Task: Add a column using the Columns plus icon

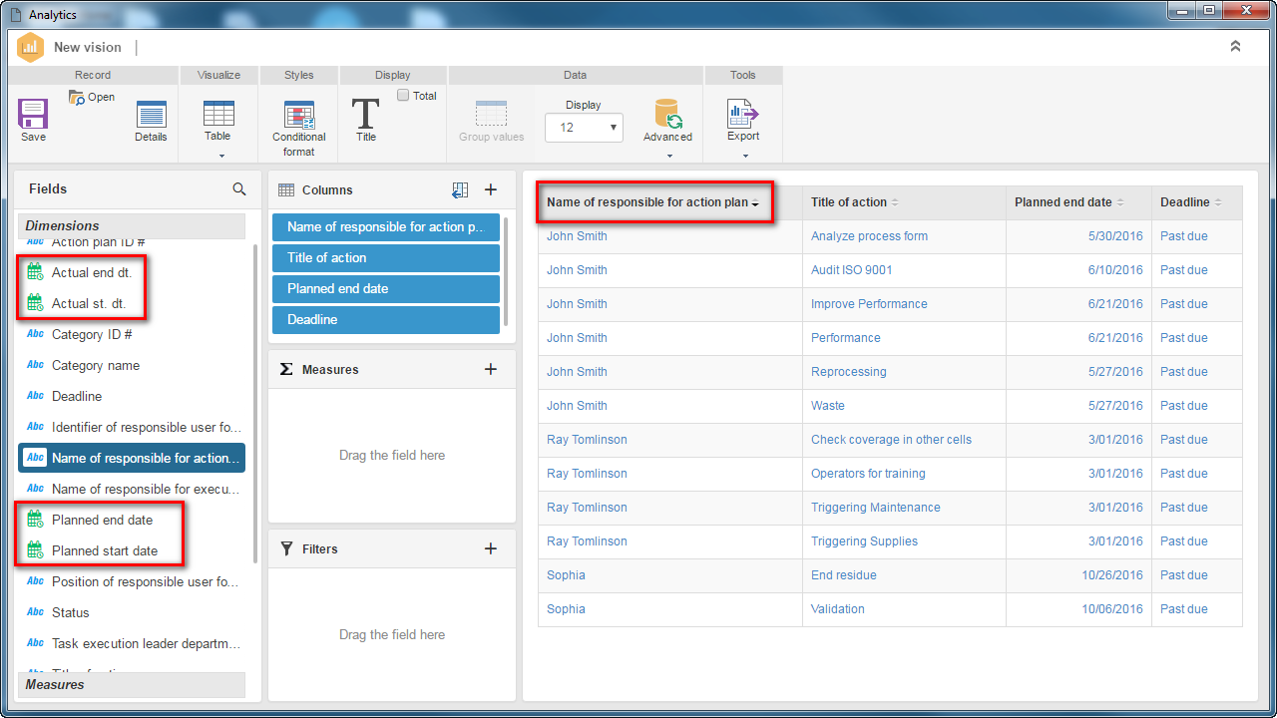Action: click(x=491, y=189)
